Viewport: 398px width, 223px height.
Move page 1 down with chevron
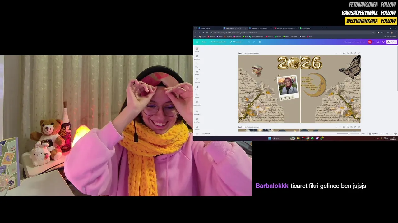coord(340,53)
